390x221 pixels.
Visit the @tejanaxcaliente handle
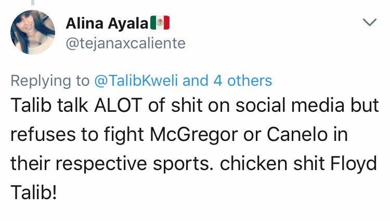coord(126,43)
